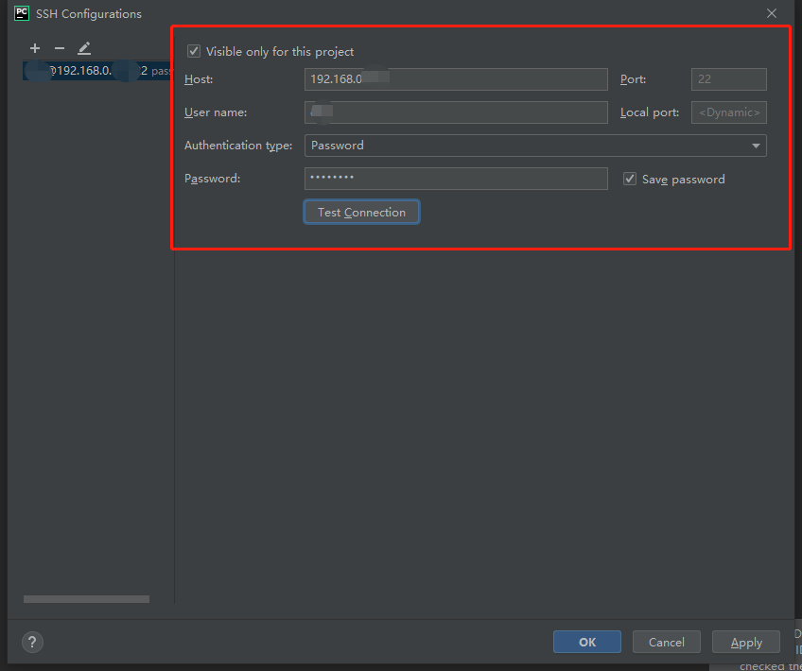802x671 pixels.
Task: Click the masked Password field
Action: pyautogui.click(x=456, y=179)
